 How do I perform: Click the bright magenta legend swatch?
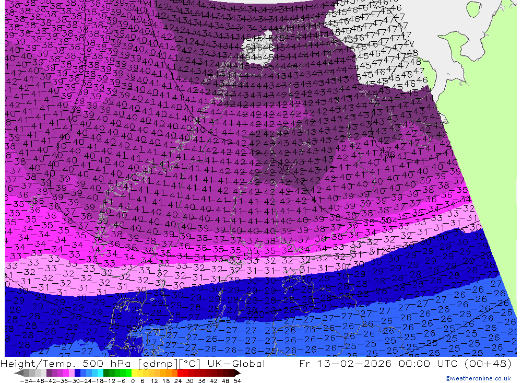[66, 373]
